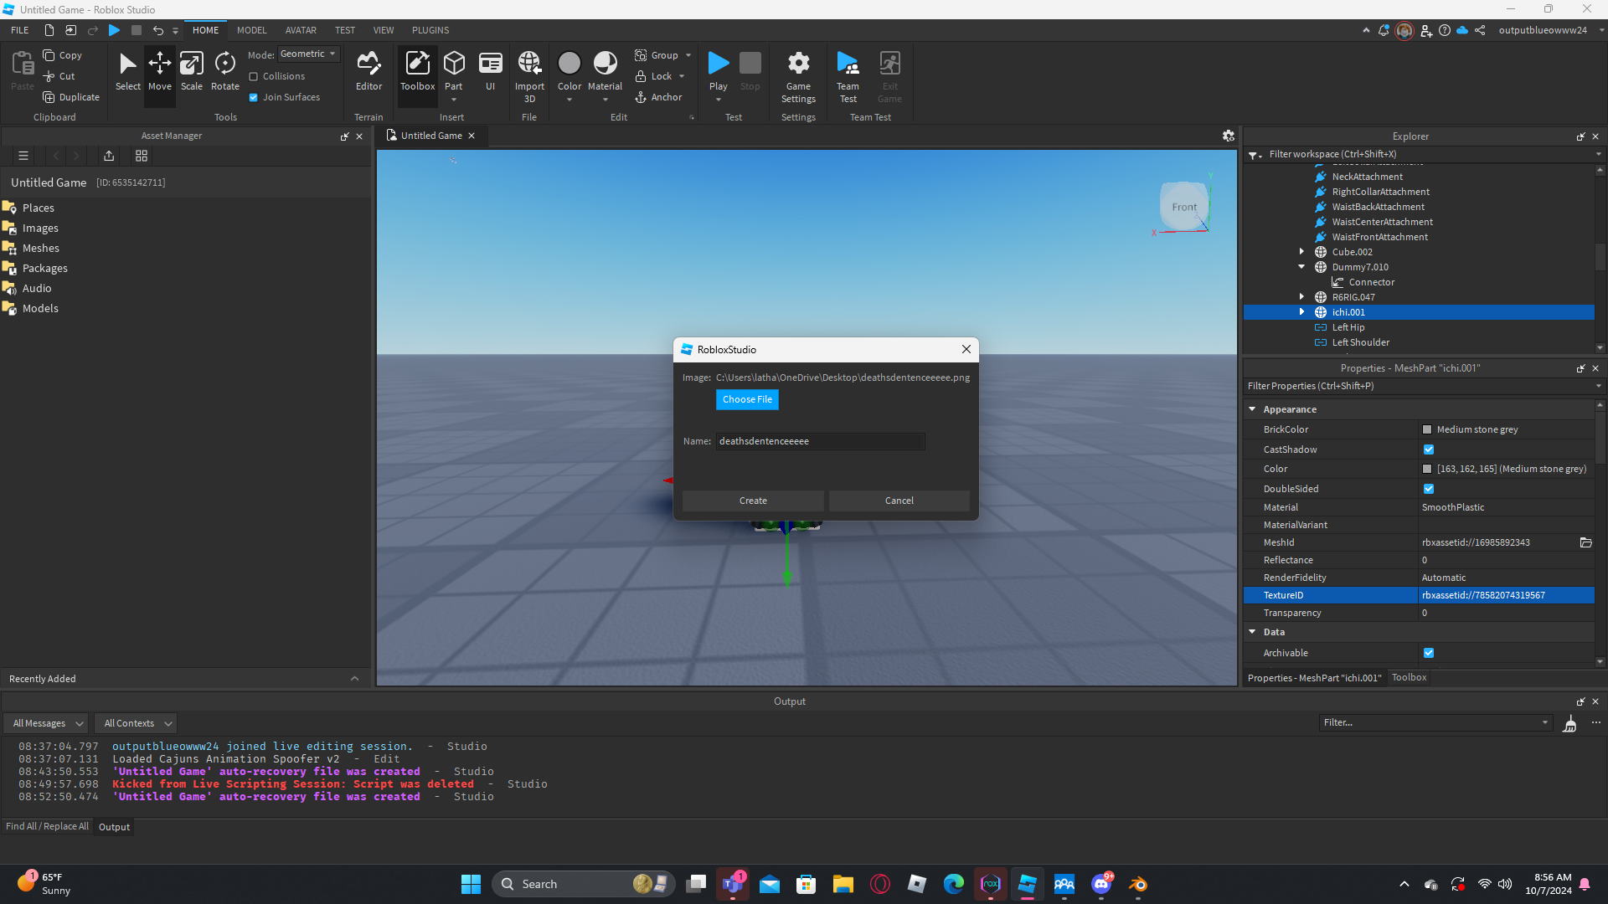1608x904 pixels.
Task: Uncheck the CastShadow property
Action: 1429,449
